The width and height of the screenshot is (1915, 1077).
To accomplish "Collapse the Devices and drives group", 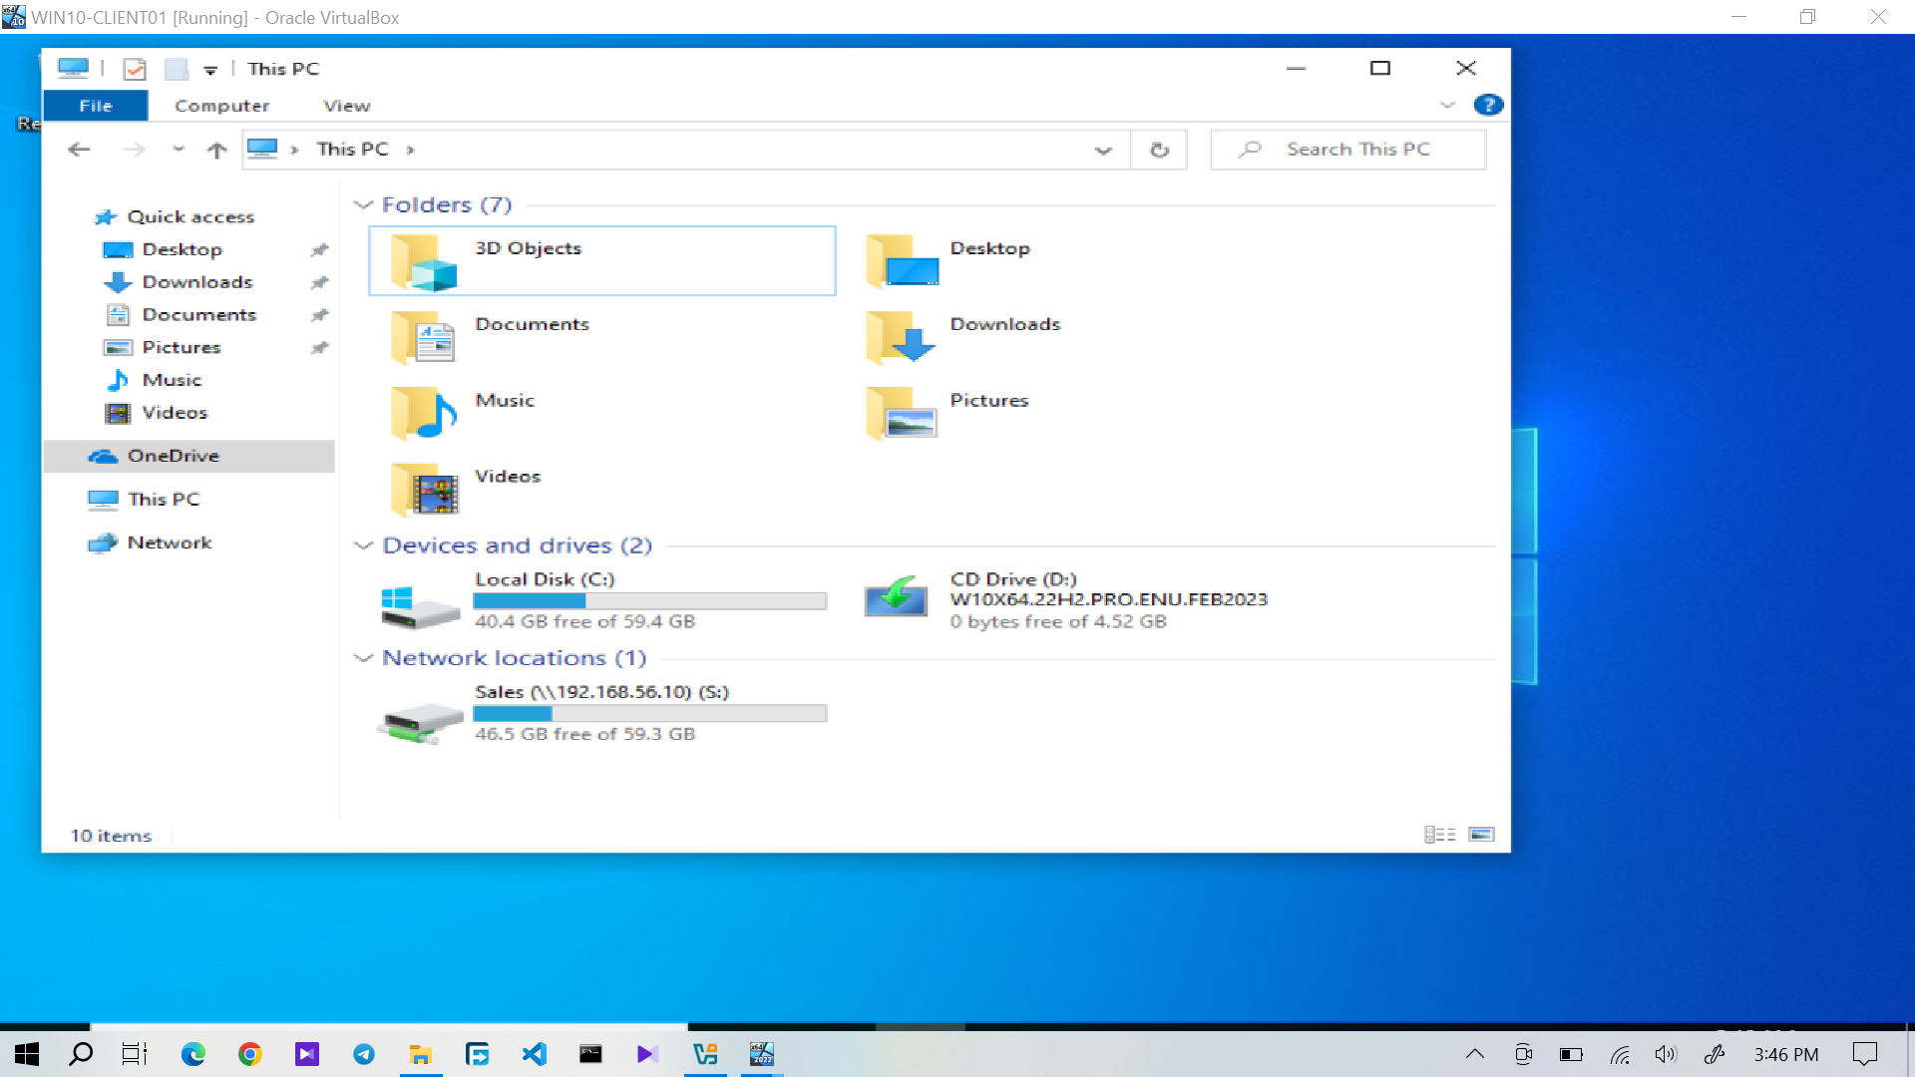I will (x=364, y=545).
